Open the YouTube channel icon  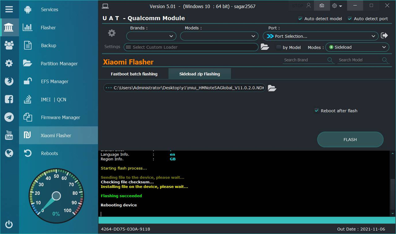(9, 135)
